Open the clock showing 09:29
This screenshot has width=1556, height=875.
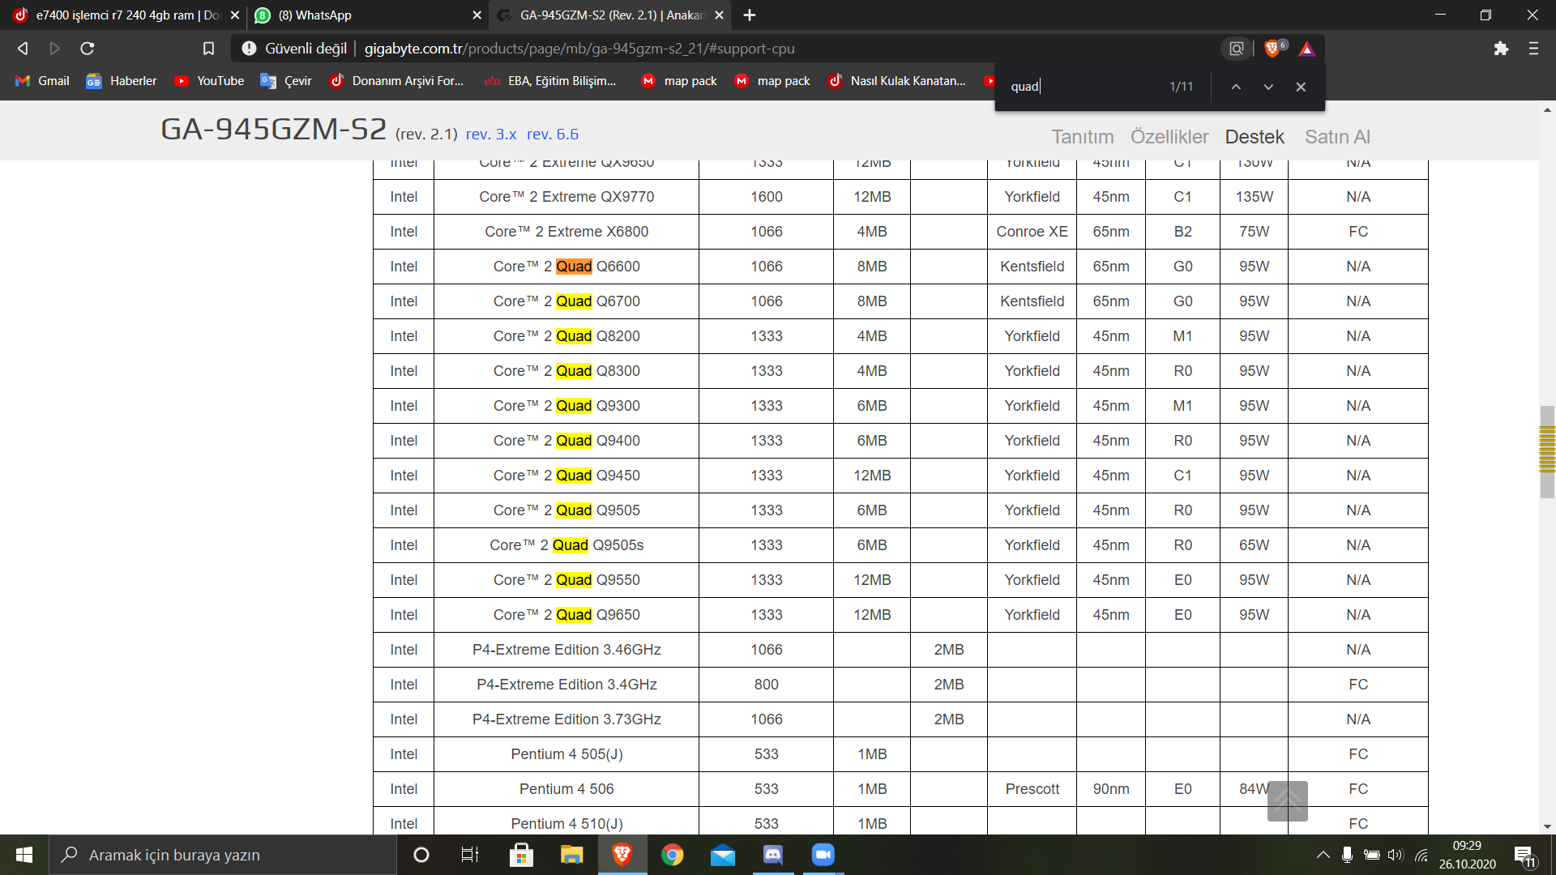pyautogui.click(x=1467, y=855)
